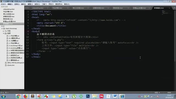176x99 pixels.
Task: Click the code minimap preview
Action: [167, 12]
